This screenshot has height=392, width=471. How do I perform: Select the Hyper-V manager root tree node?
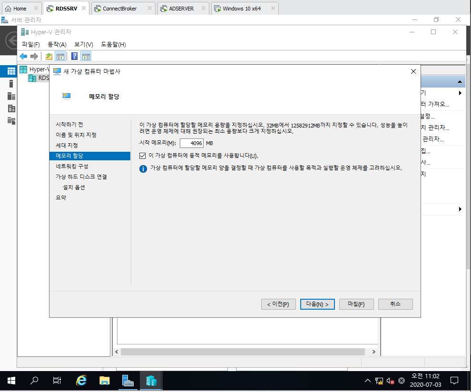(34, 69)
